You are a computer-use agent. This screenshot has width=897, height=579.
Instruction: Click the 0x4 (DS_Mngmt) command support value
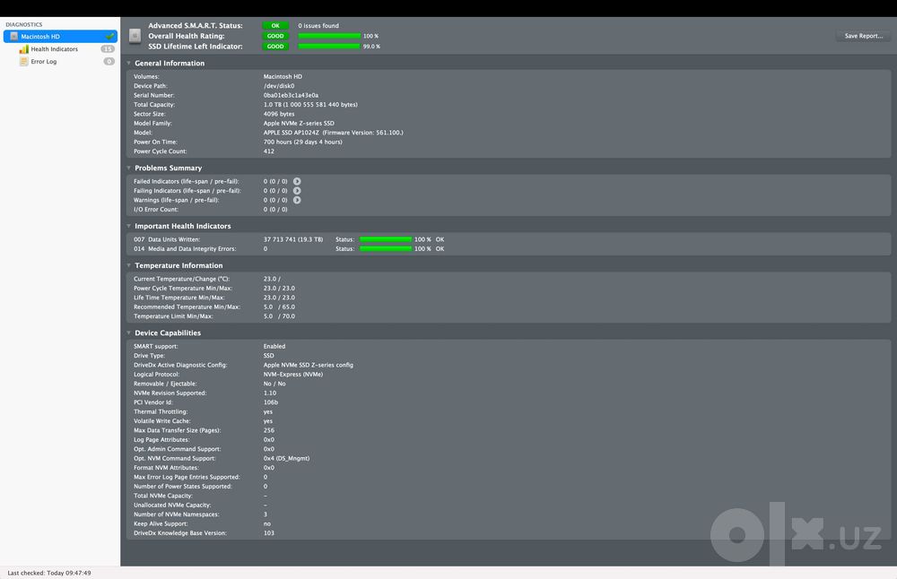point(286,458)
